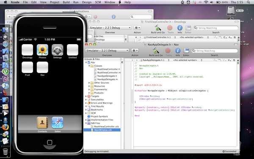Click Firefox icon in the macOS Dock
Image resolution: width=254 pixels, height=159 pixels.
(6, 127)
